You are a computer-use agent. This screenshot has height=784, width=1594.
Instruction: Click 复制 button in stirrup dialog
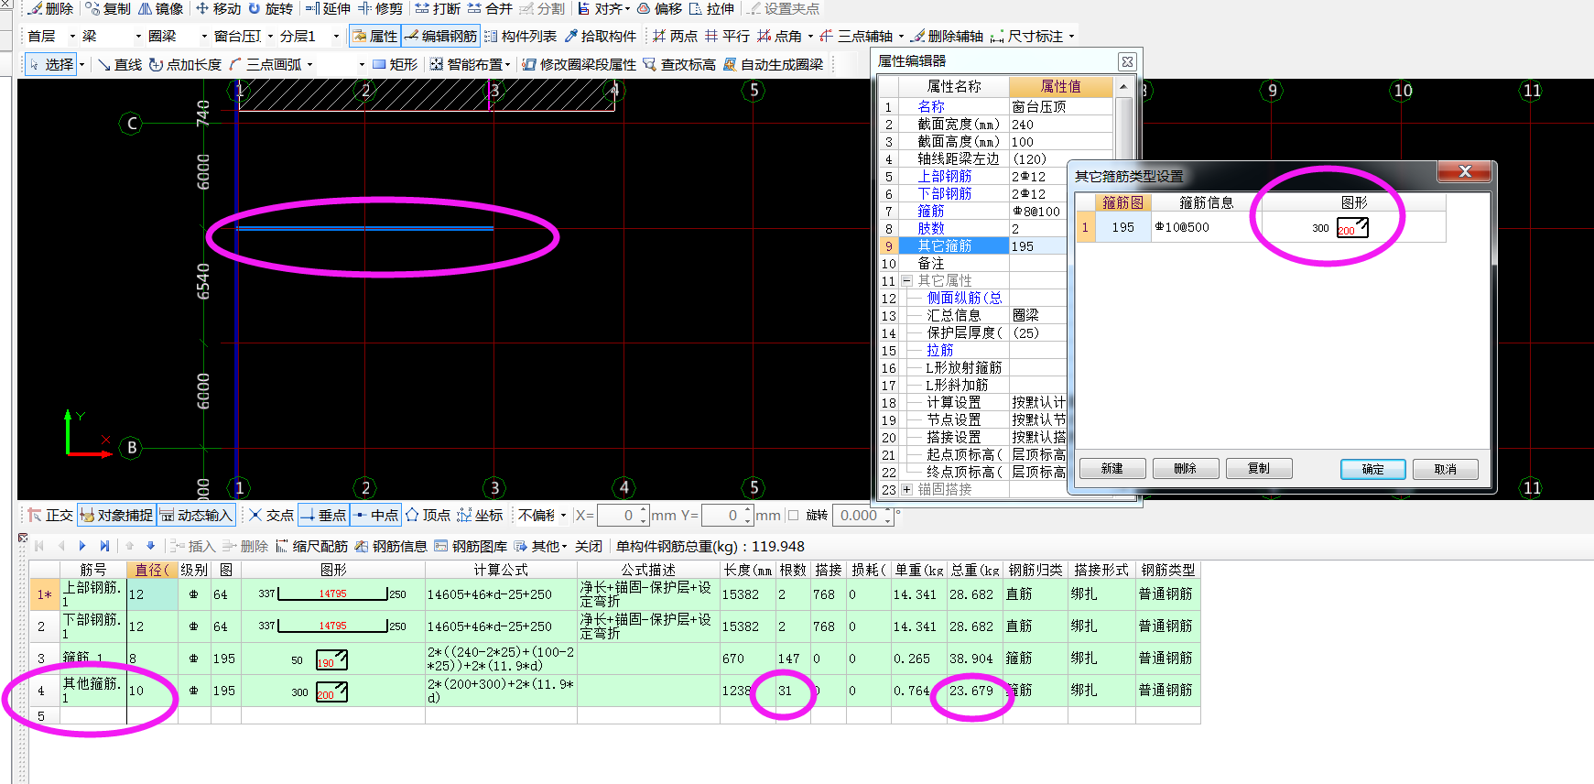[x=1259, y=469]
